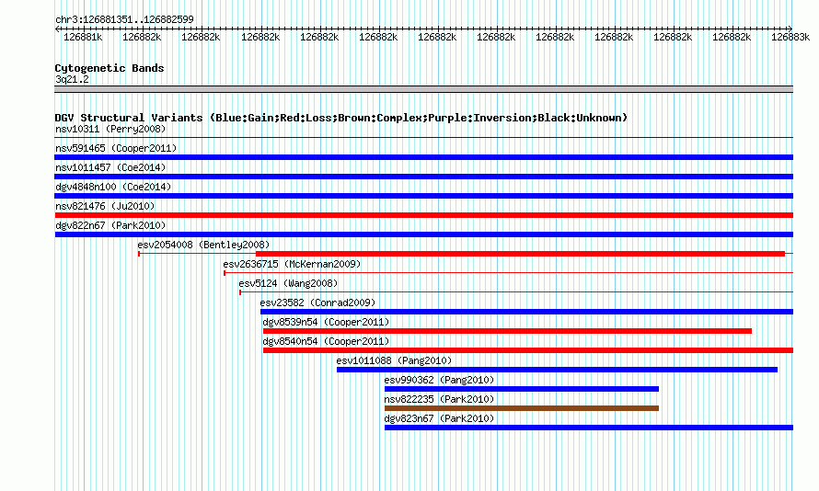819x491 pixels.
Task: Click the chr3:126881351..126882599 region label
Action: [x=124, y=19]
